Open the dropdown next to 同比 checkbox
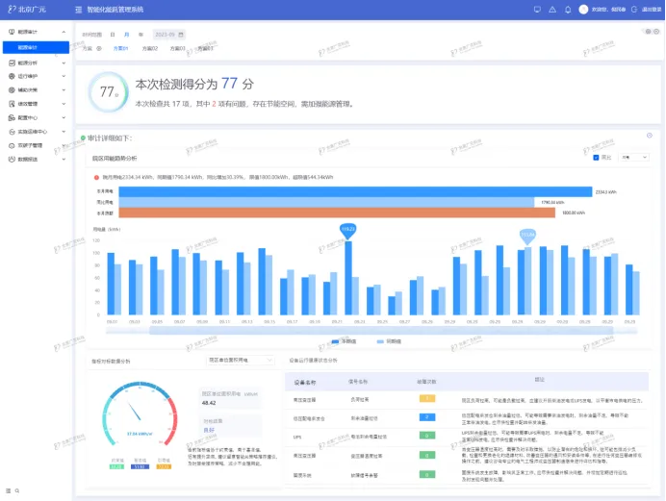Image resolution: width=666 pixels, height=501 pixels. click(633, 157)
